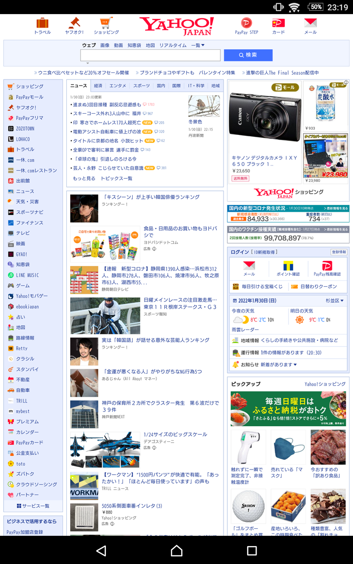Open the 毎日引ける宝箱くじ link

click(x=259, y=286)
